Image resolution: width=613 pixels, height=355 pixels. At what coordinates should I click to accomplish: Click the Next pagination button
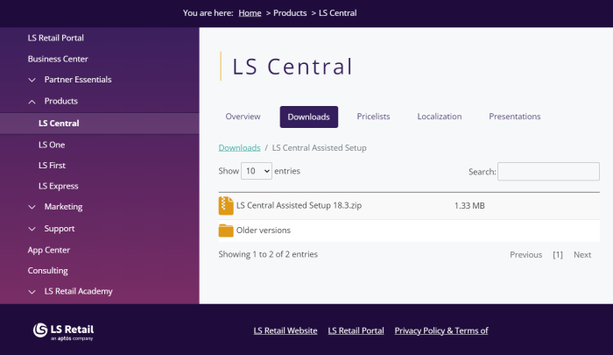(x=582, y=255)
